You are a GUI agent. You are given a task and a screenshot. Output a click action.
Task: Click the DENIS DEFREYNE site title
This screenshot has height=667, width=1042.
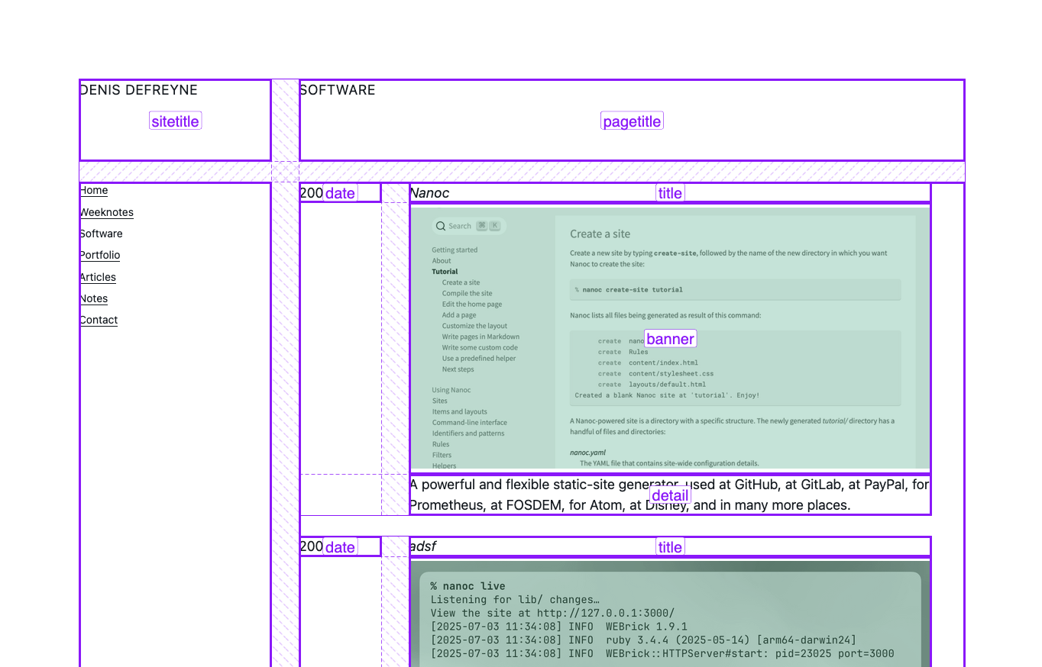coord(139,90)
